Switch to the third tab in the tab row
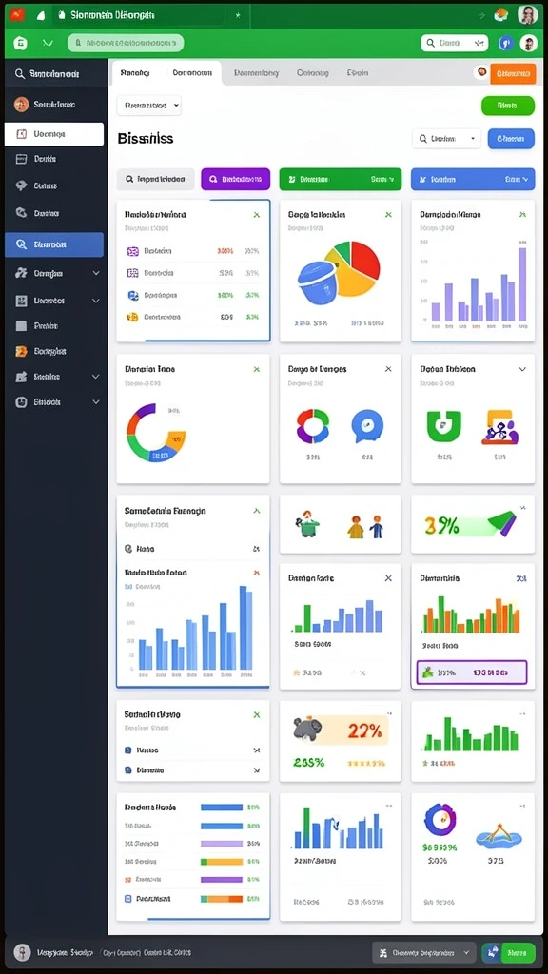This screenshot has width=548, height=974. click(x=256, y=72)
